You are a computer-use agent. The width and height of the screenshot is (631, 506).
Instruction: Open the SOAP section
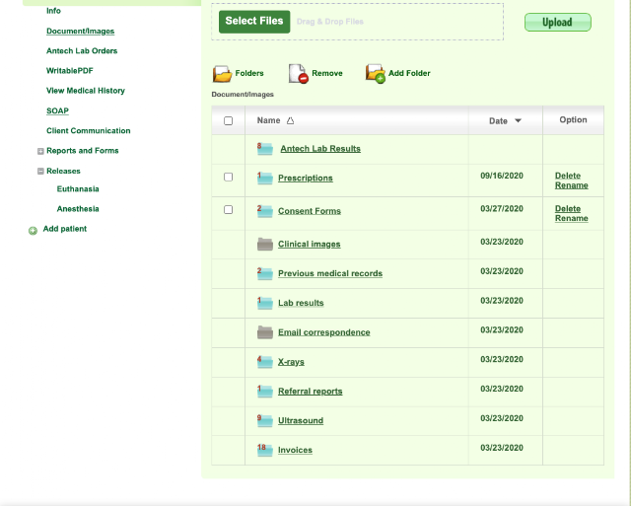click(x=57, y=110)
